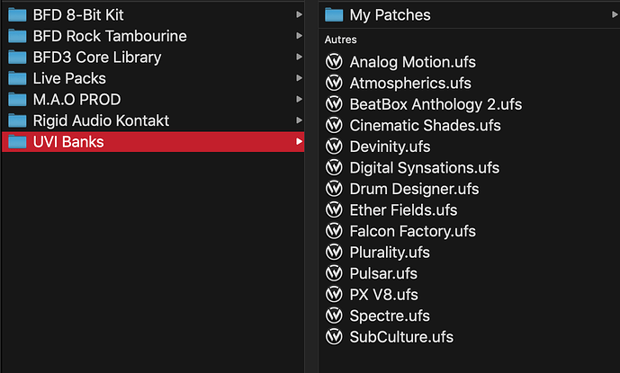This screenshot has height=373, width=620.
Task: Click the My Patches folder icon
Action: (x=335, y=14)
